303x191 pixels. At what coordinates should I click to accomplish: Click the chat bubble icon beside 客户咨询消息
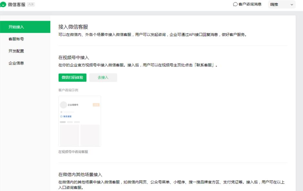[x=235, y=4]
